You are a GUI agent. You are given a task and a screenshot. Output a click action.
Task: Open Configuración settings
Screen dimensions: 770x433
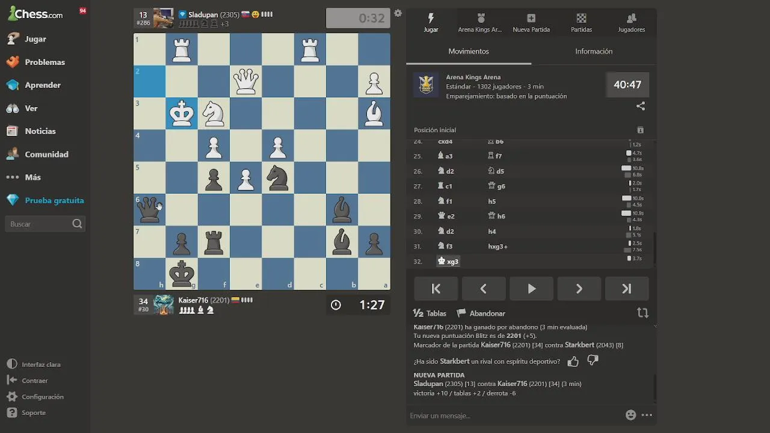[x=42, y=397]
